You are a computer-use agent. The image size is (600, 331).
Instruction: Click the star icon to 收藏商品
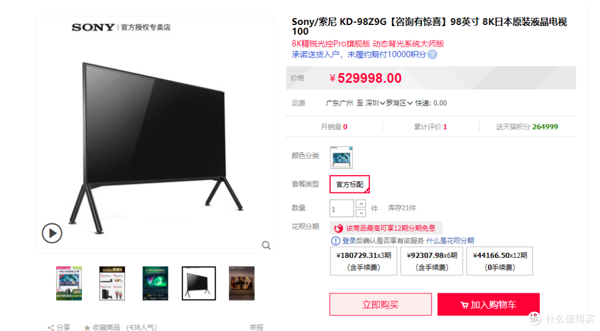point(87,328)
